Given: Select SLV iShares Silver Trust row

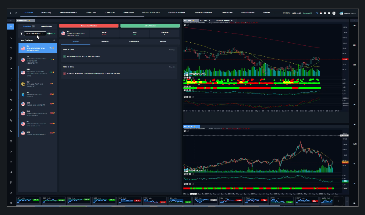Looking at the screenshot, I should 38,94.
